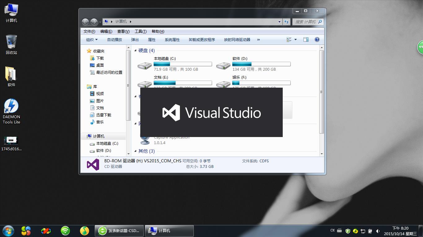This screenshot has height=237, width=423.
Task: Click the help question mark icon
Action: (x=317, y=39)
